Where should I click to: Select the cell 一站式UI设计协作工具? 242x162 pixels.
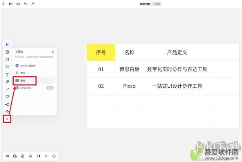tap(177, 86)
